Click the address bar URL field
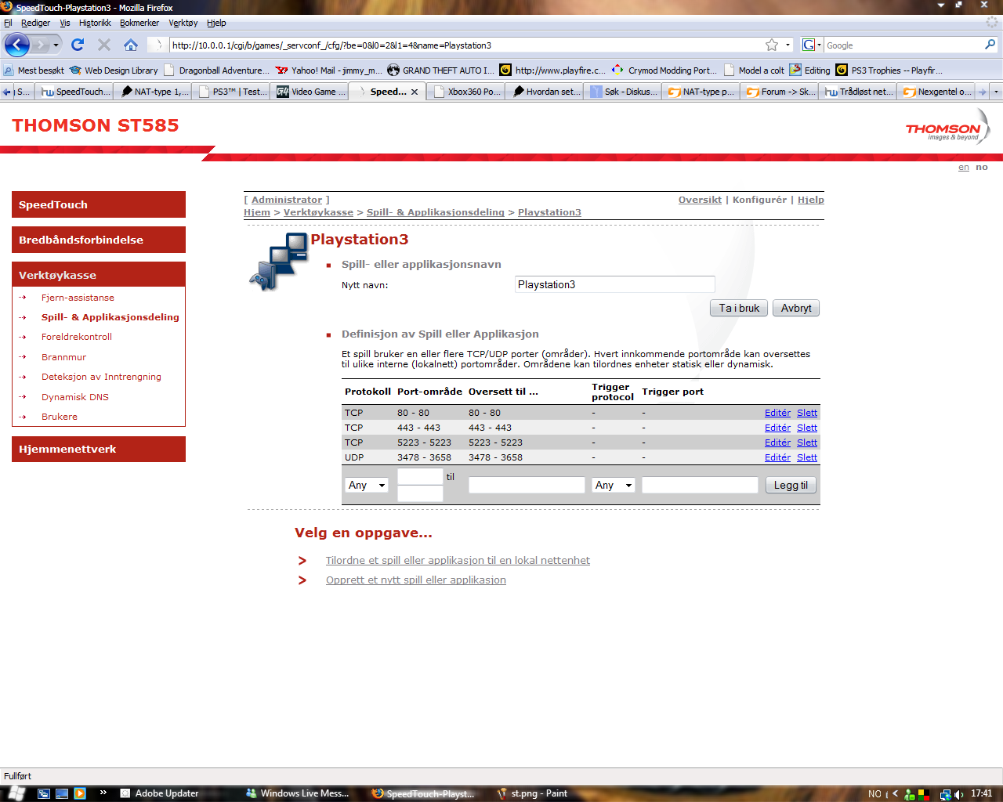The width and height of the screenshot is (1003, 802). pos(466,45)
